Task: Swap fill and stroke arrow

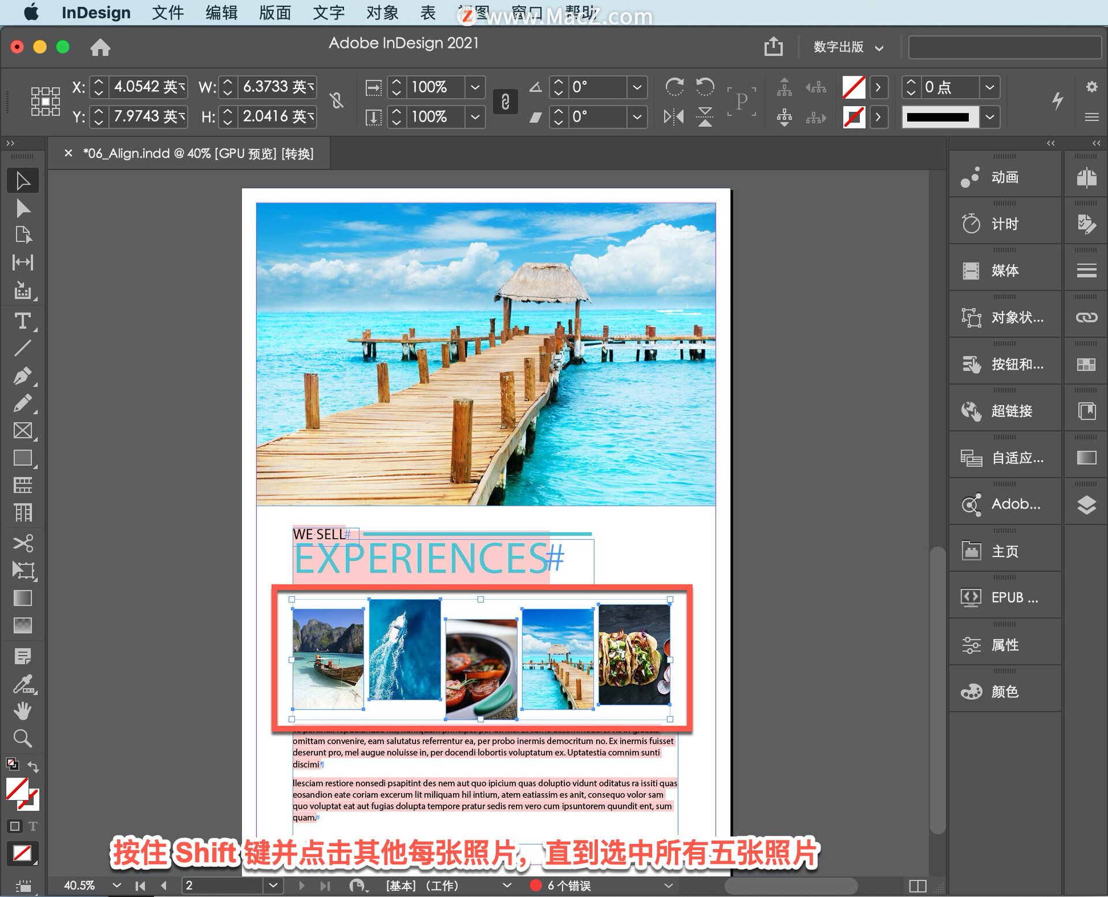Action: pos(33,767)
